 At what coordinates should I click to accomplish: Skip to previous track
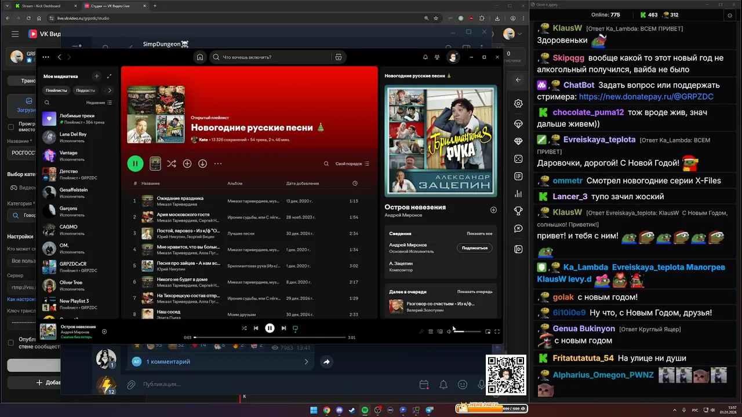(x=256, y=328)
